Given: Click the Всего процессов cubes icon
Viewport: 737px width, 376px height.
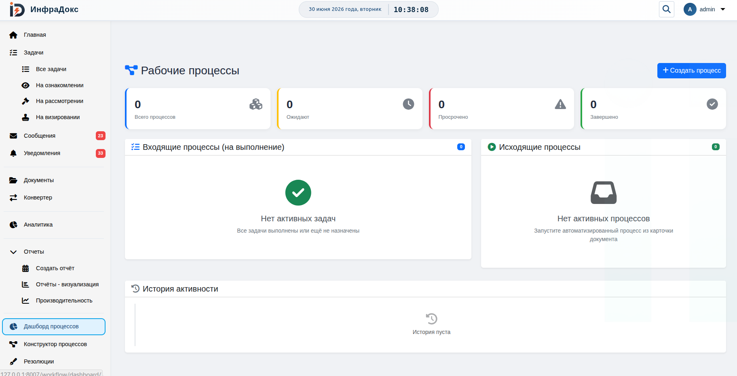Looking at the screenshot, I should pos(256,104).
